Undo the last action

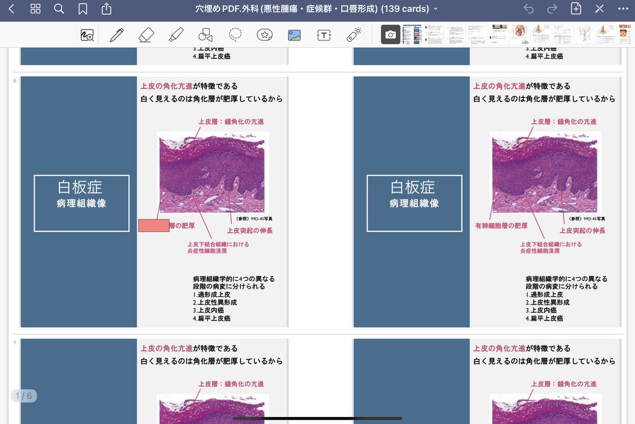pos(528,9)
